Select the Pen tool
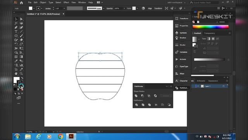The width and height of the screenshot is (248, 140). [x=16, y=28]
